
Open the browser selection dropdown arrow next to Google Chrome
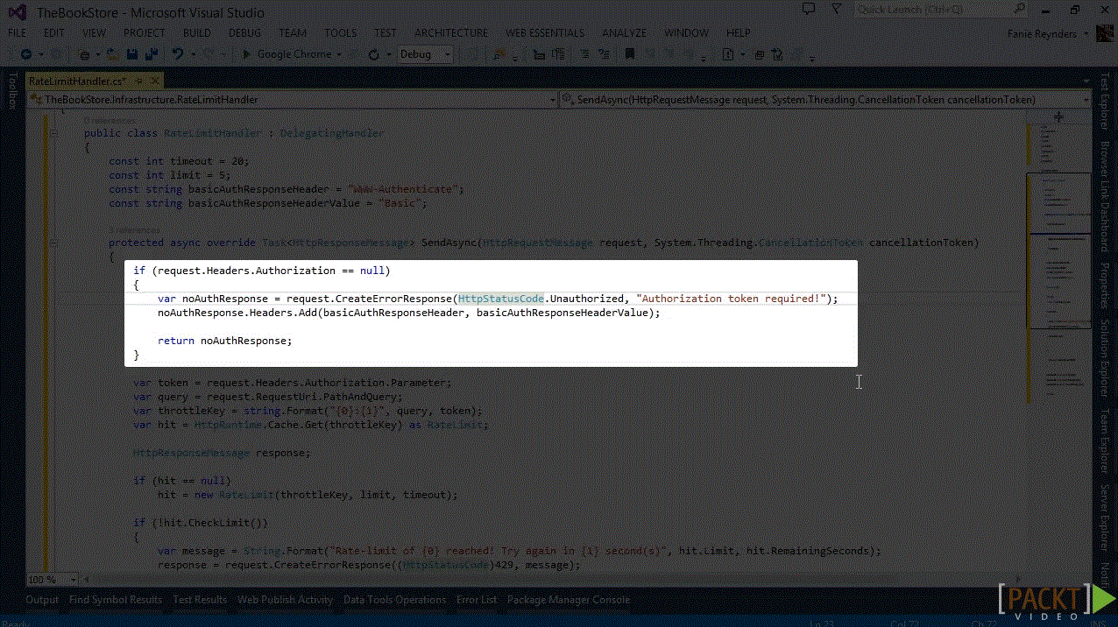click(339, 54)
